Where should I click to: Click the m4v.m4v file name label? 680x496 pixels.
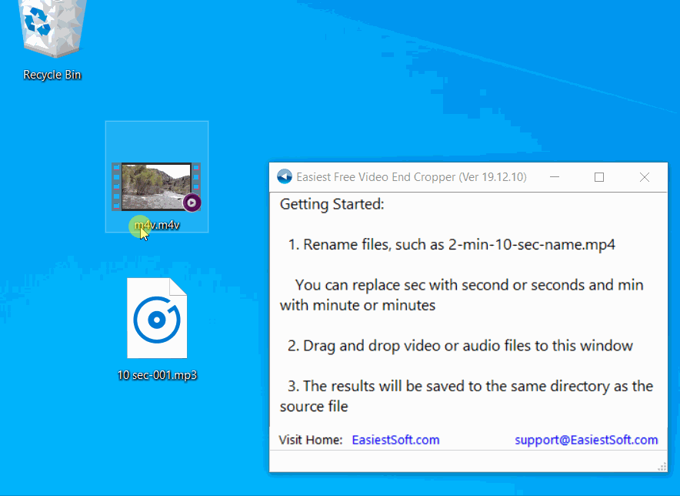[x=157, y=225]
